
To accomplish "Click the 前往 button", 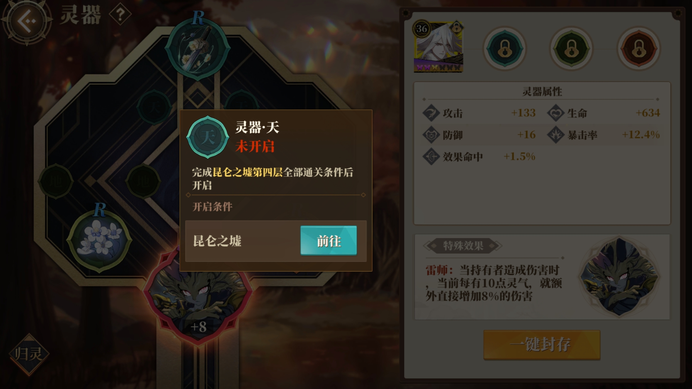I will tap(329, 241).
